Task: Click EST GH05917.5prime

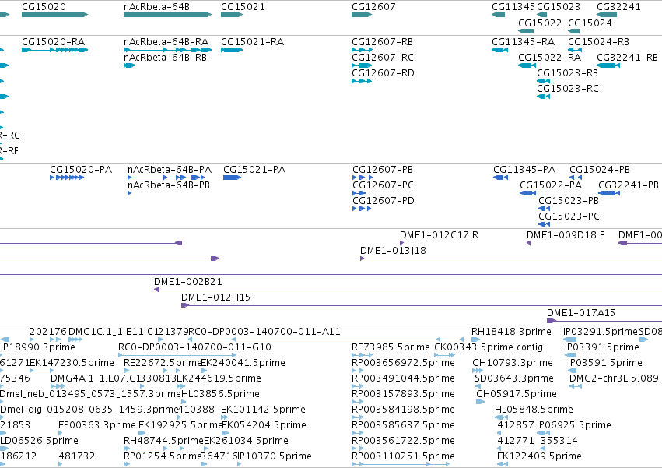Action: pyautogui.click(x=481, y=403)
